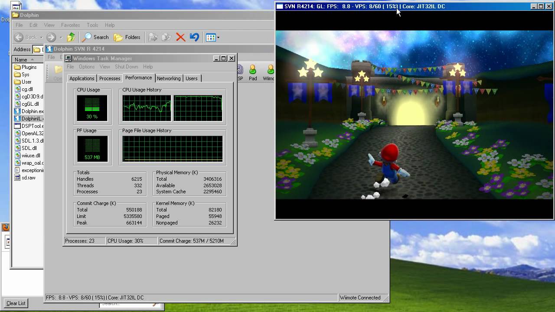Click the Copy To icon in Explorer toolbar
The height and width of the screenshot is (312, 555).
point(166,37)
